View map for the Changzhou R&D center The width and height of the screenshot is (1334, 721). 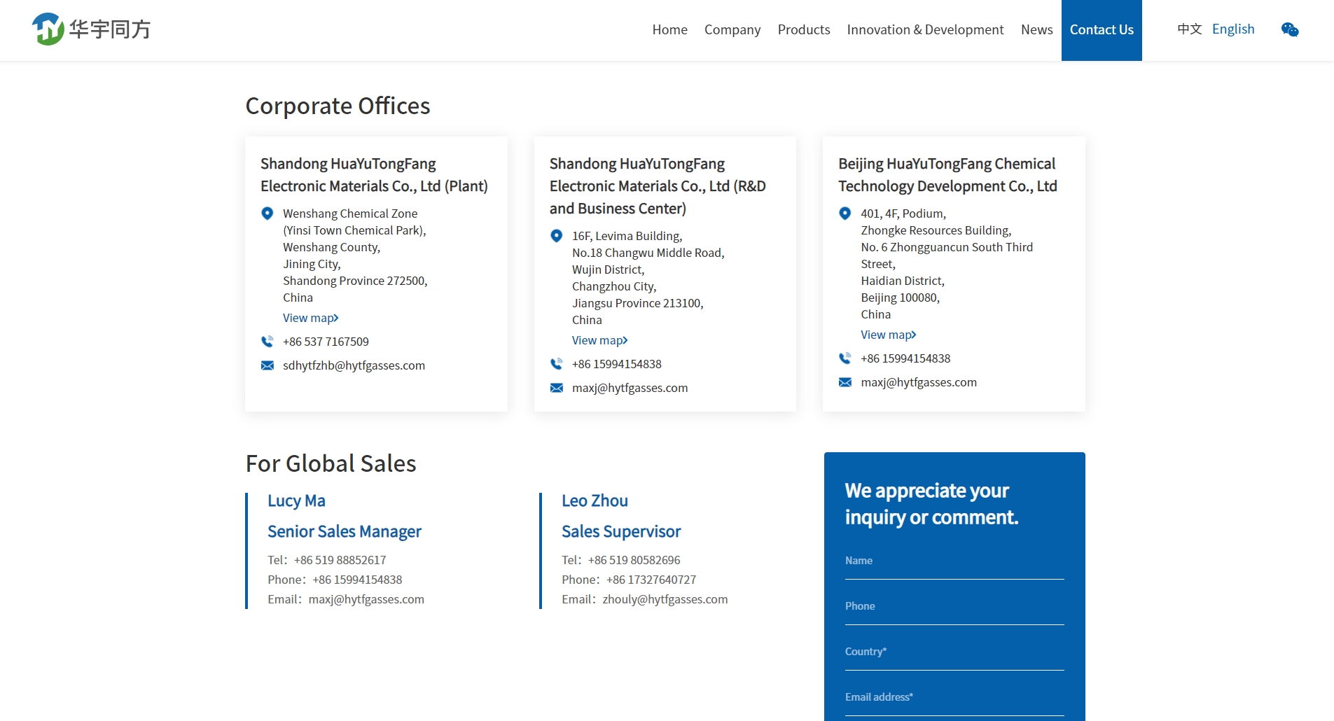coord(600,340)
